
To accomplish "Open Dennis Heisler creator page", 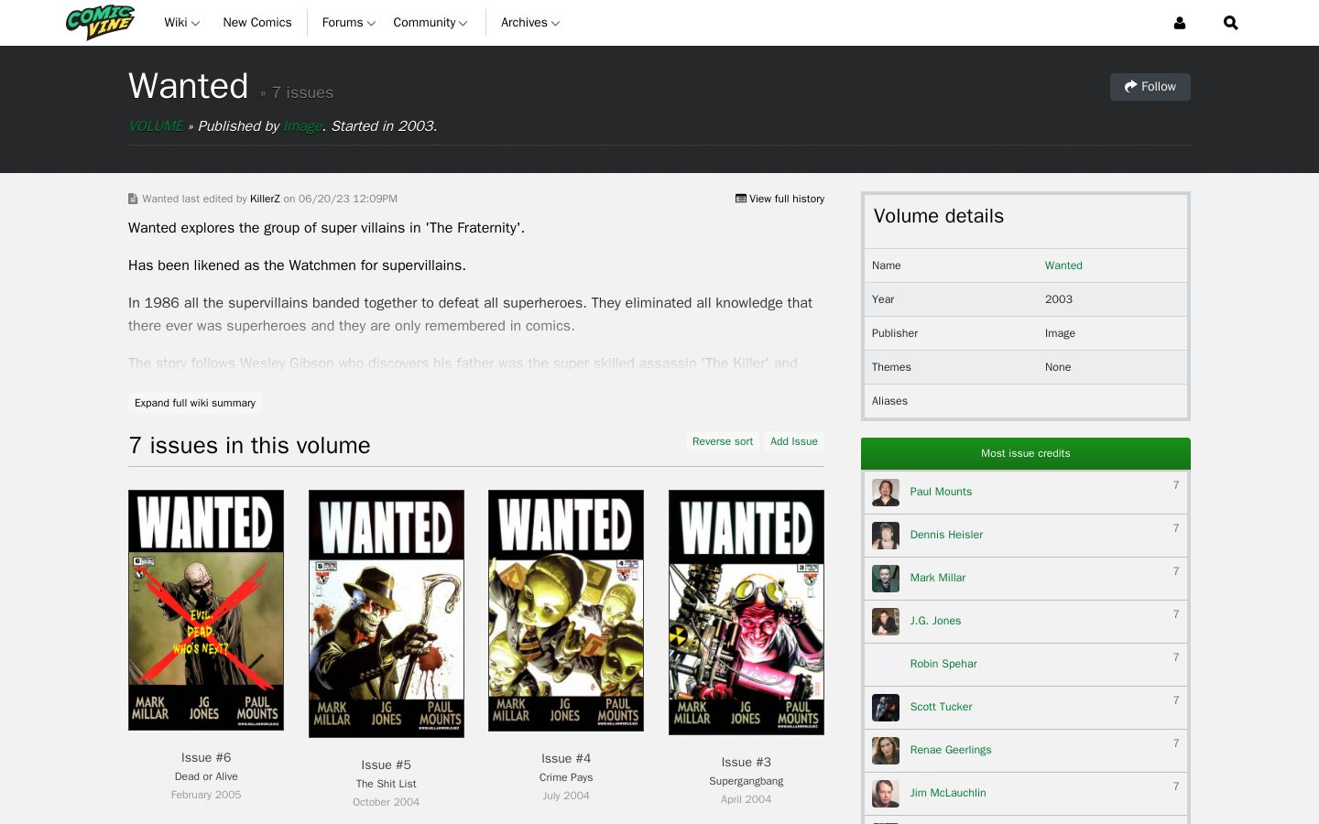I will [946, 535].
